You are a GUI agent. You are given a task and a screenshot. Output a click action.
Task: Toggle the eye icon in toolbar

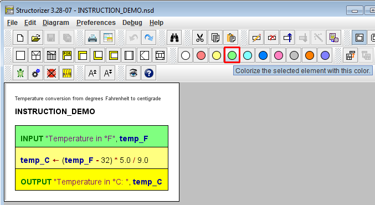133,73
